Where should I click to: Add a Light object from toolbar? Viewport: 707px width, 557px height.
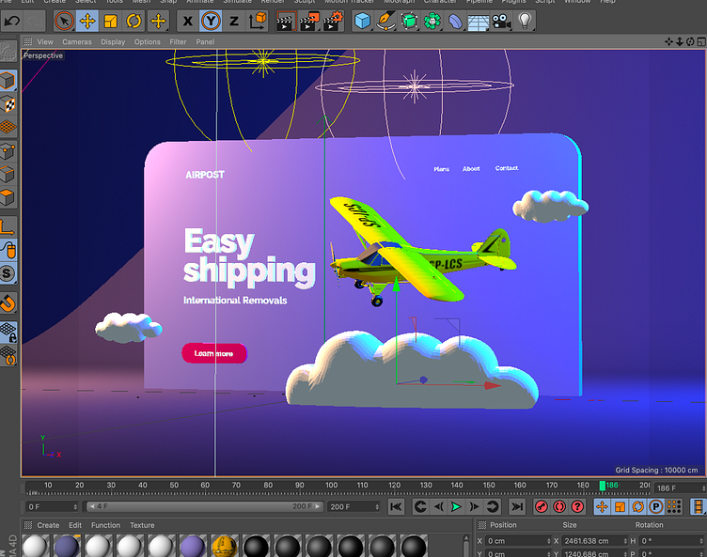click(525, 21)
